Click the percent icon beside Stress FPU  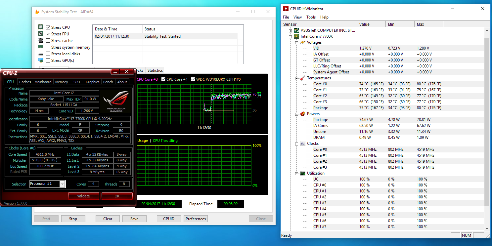tap(41, 34)
